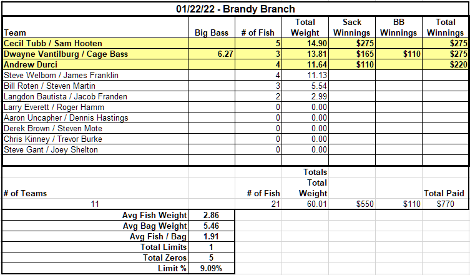This screenshot has height=275, width=470.
Task: Select the Steve Gant / Joey Shelton cell
Action: (x=95, y=149)
